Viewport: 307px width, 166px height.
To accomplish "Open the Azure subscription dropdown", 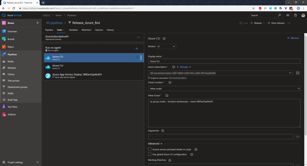I will pos(220,73).
